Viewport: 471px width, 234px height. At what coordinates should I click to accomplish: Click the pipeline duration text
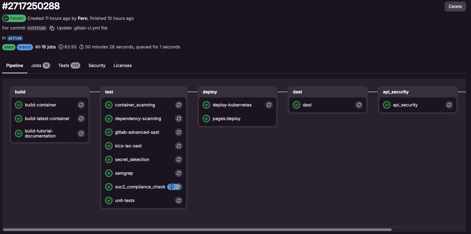tap(133, 47)
